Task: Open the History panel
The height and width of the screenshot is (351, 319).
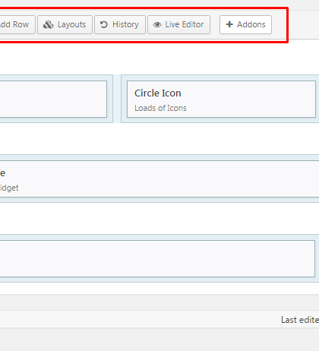Action: click(120, 24)
